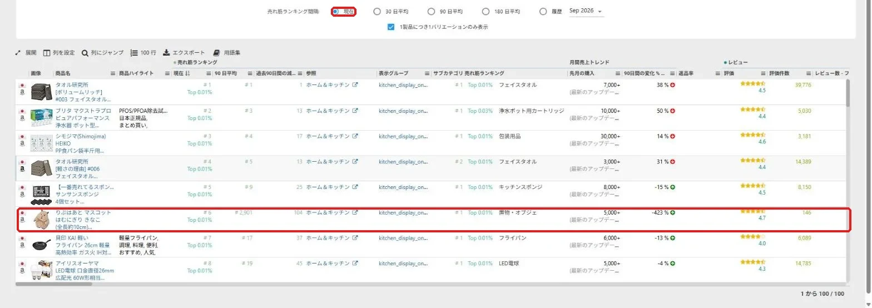Open the 用語集 glossary
This screenshot has width=872, height=308.
tap(227, 53)
